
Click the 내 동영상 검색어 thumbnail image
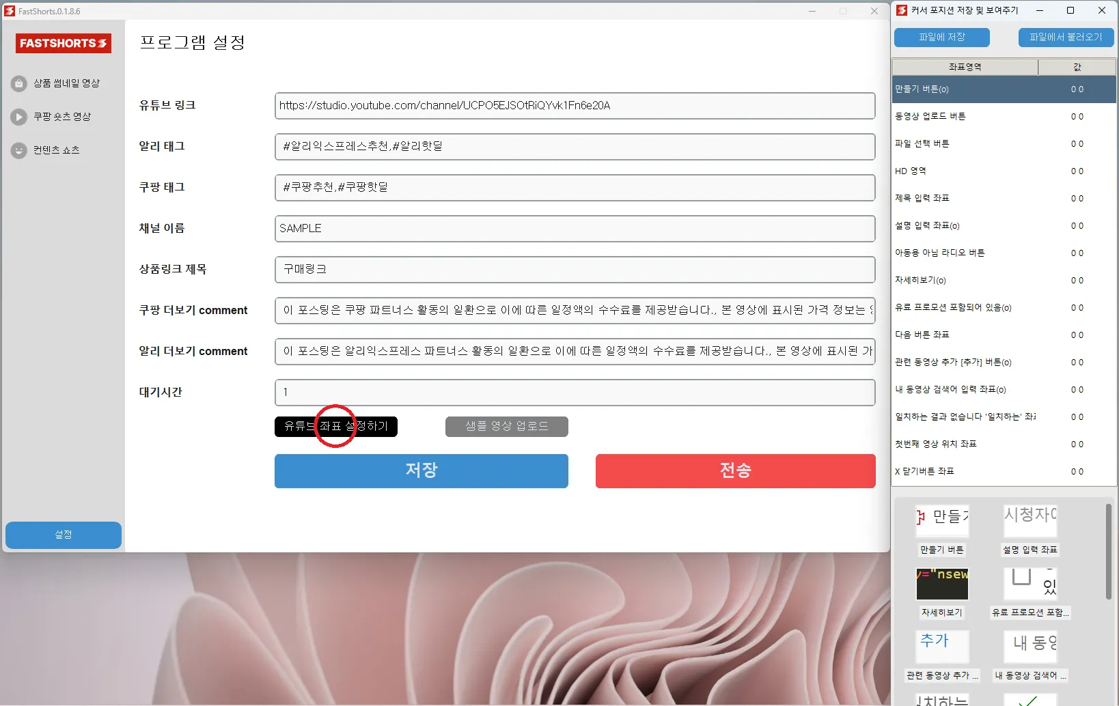tap(1030, 647)
